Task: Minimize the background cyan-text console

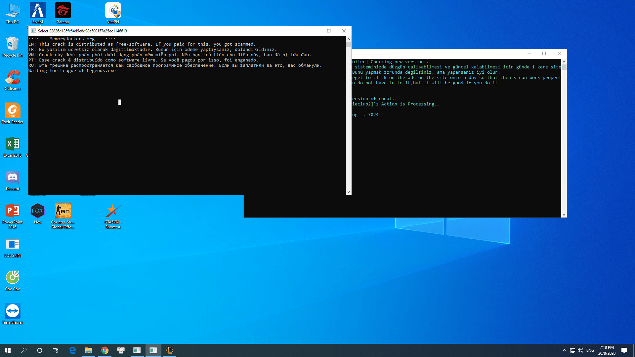Action: point(529,54)
